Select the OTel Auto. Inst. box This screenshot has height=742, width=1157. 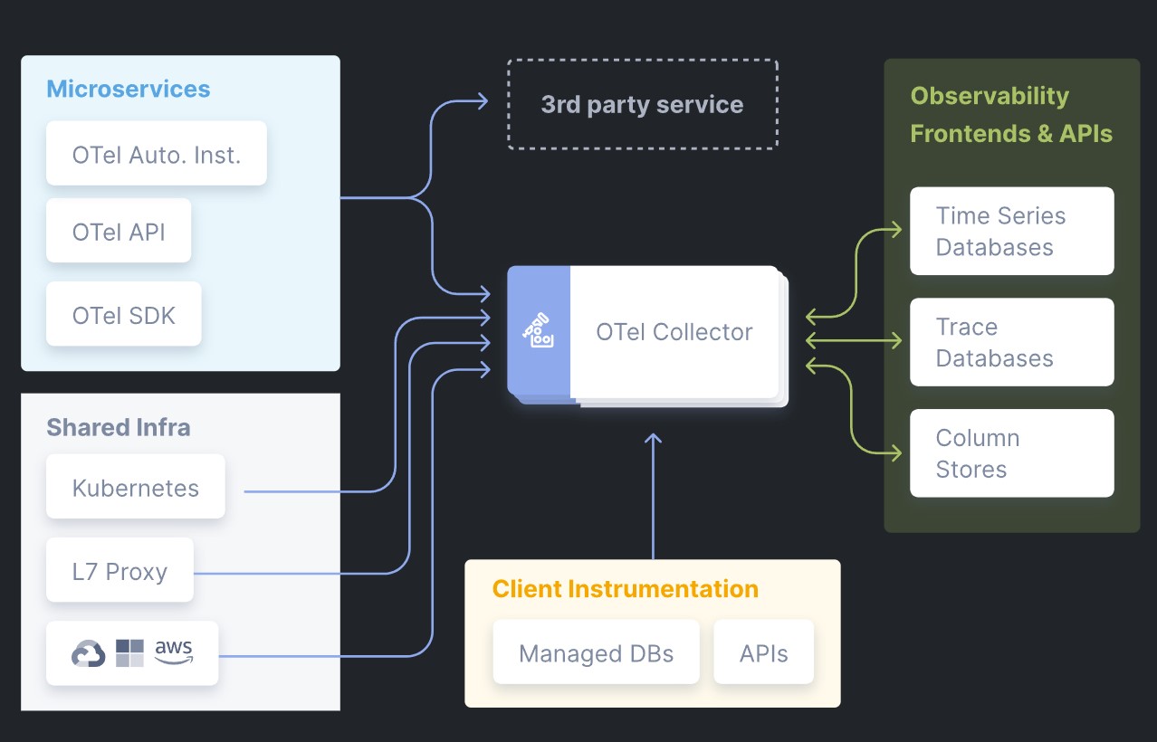(157, 154)
